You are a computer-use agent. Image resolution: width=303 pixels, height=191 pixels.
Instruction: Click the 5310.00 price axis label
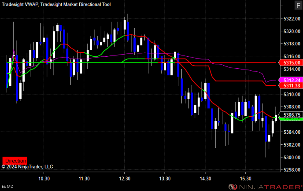[292, 94]
